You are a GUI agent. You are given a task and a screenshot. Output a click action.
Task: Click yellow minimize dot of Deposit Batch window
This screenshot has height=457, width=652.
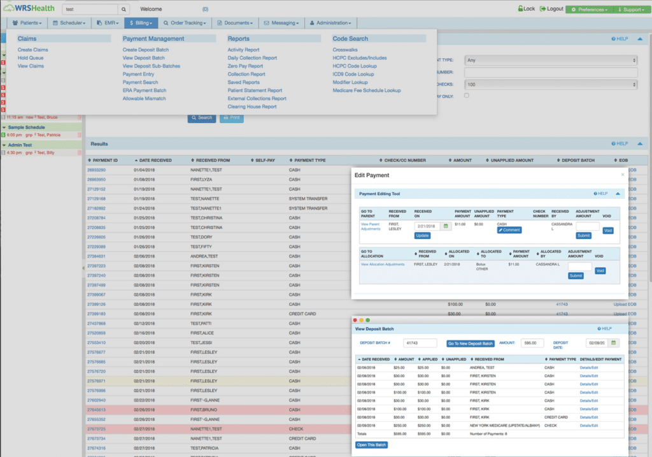[x=362, y=320]
